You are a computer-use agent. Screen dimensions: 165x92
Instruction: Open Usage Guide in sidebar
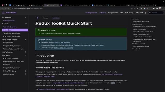tap(8, 43)
